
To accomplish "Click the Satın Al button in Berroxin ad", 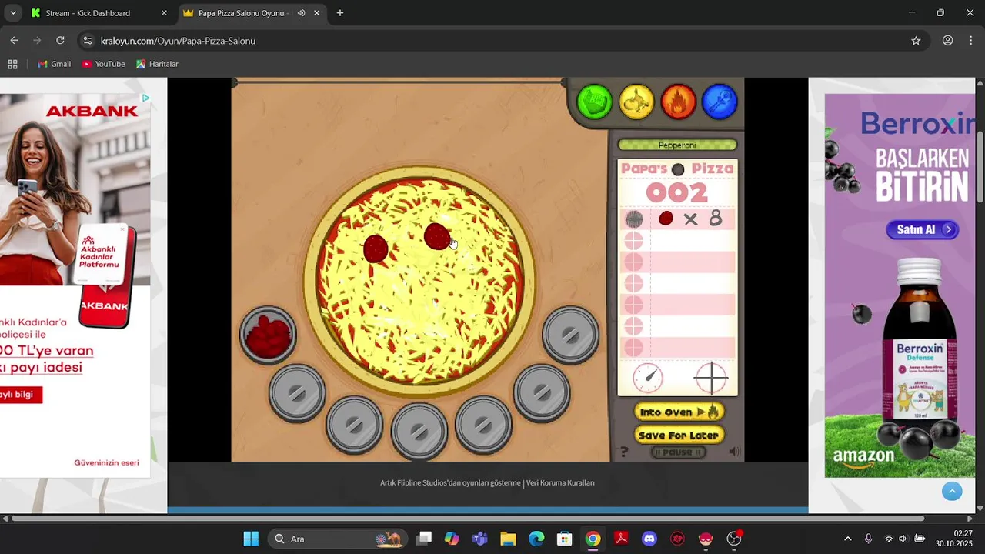I will coord(922,229).
